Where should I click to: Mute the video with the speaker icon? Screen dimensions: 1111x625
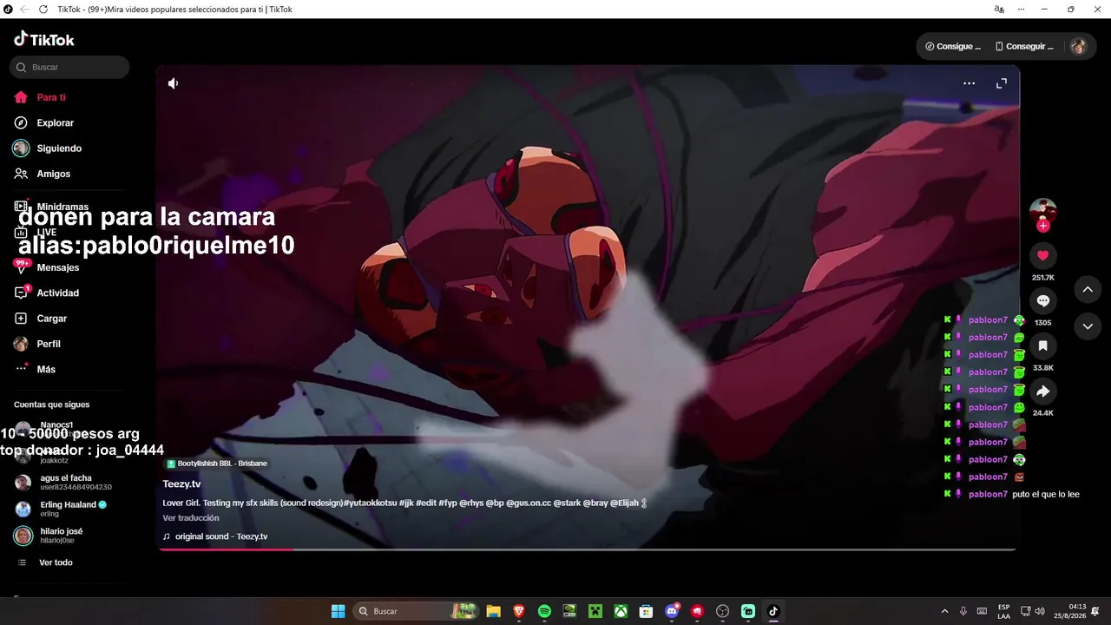coord(174,83)
